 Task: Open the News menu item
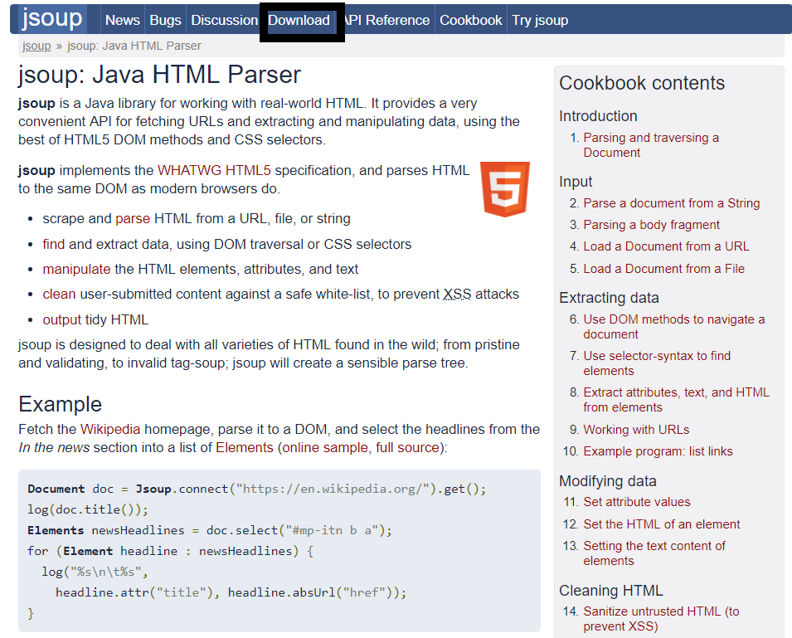(123, 20)
